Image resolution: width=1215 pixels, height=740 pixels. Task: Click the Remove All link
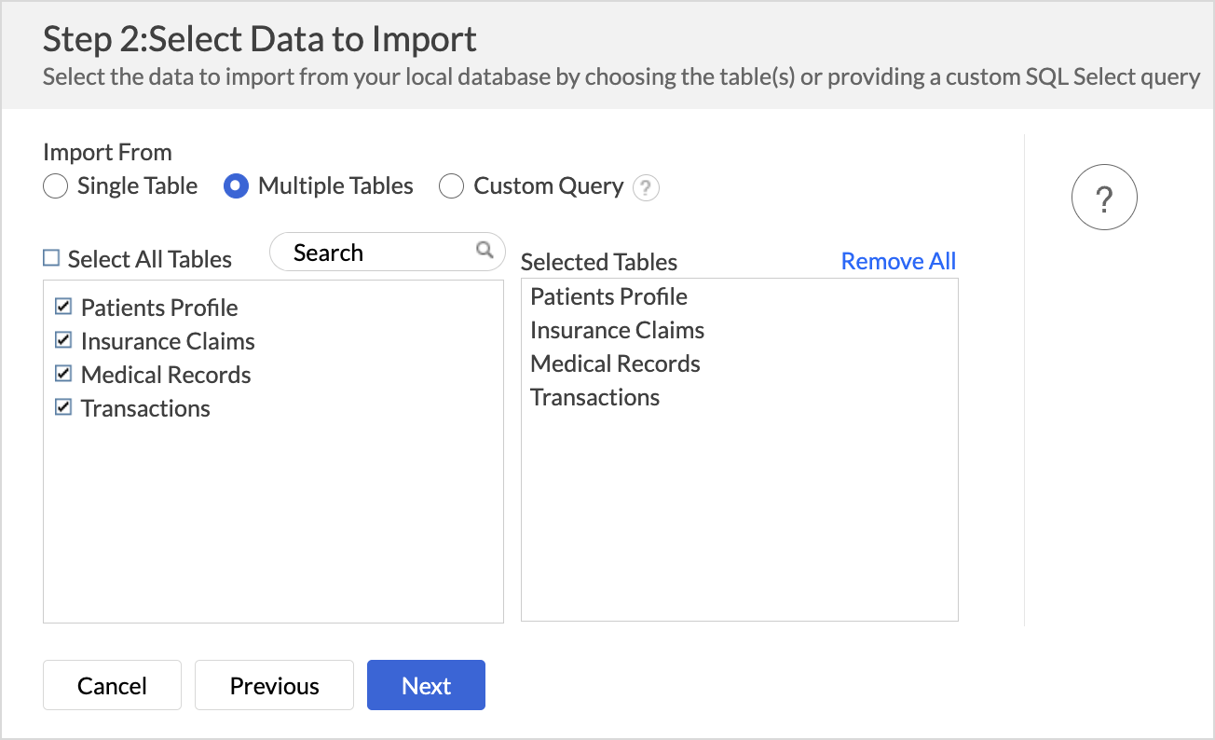pyautogui.click(x=898, y=261)
